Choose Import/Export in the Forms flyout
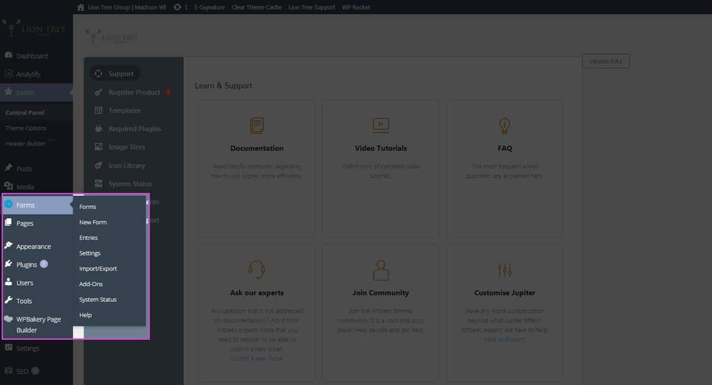The height and width of the screenshot is (385, 712). [x=98, y=269]
